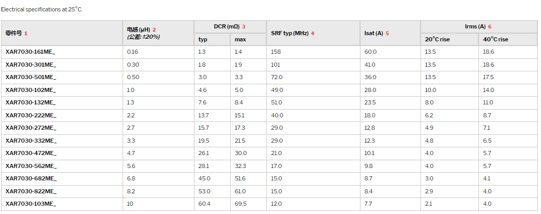The image size is (541, 214).
Task: Open footnote 1 next to part number header
Action: (25, 34)
